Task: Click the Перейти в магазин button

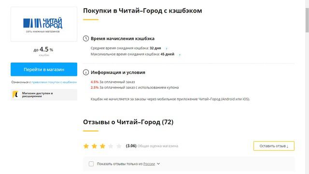Action: coord(44,69)
